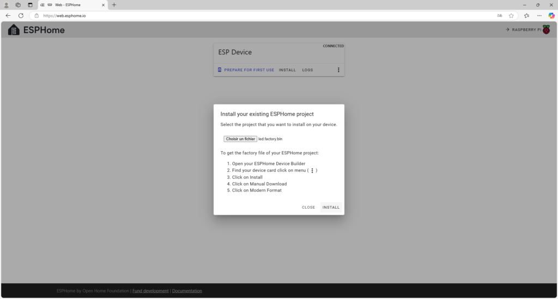Click the CONNECTED status label
The width and height of the screenshot is (558, 299).
point(333,46)
